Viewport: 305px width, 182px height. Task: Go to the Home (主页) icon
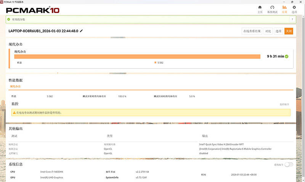point(260,7)
